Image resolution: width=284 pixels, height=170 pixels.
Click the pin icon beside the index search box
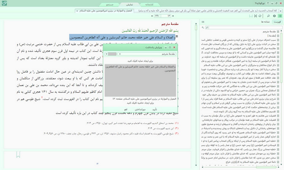coord(203,27)
